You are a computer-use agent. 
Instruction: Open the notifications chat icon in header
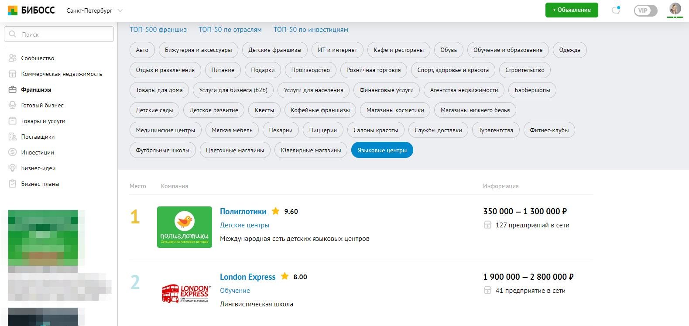[x=616, y=10]
